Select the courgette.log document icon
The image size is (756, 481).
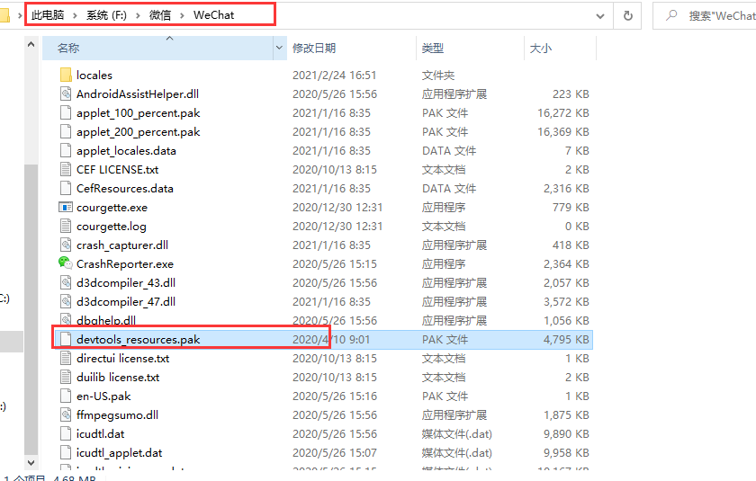coord(66,226)
